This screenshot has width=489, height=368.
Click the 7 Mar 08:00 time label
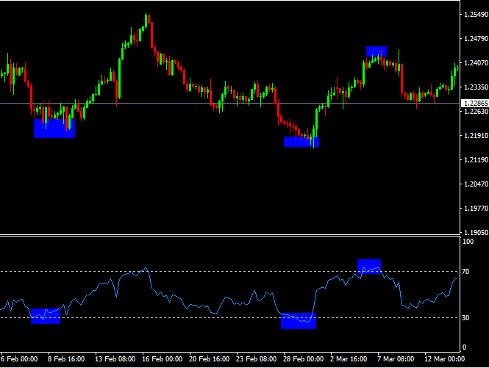click(396, 359)
